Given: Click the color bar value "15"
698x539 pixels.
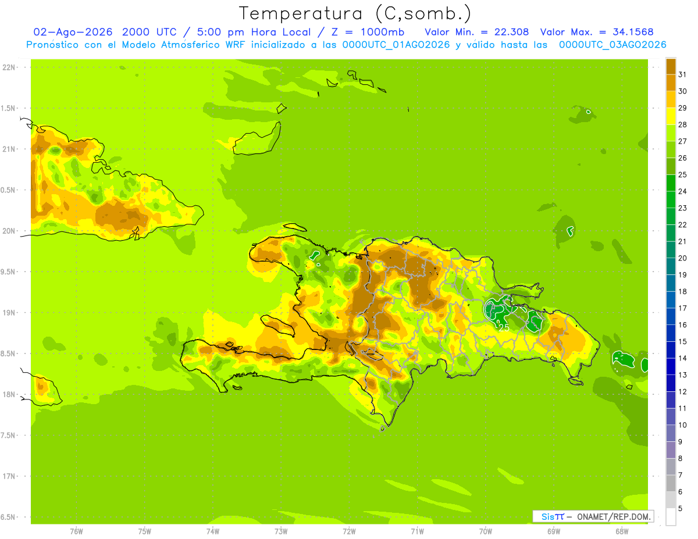Looking at the screenshot, I should pos(682,342).
